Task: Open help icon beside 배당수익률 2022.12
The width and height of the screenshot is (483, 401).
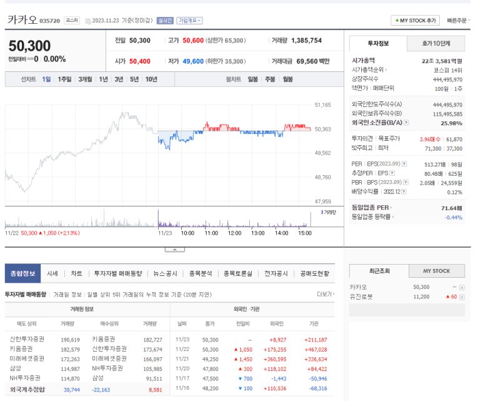Action: tap(404, 191)
